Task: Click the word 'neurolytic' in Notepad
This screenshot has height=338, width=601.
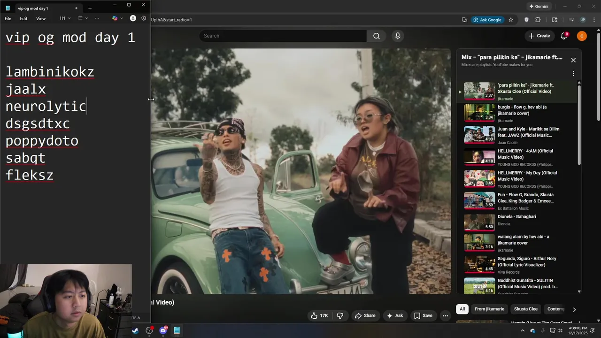Action: [46, 107]
